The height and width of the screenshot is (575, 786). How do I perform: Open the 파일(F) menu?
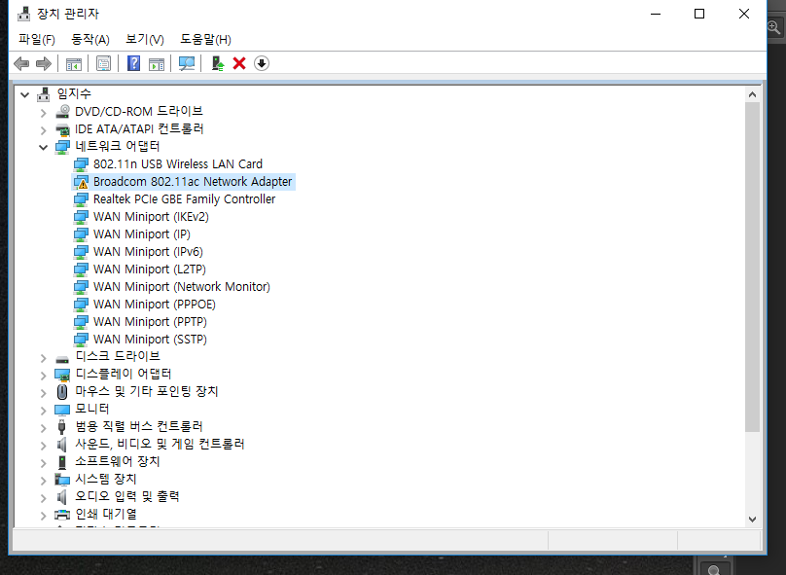(x=37, y=39)
